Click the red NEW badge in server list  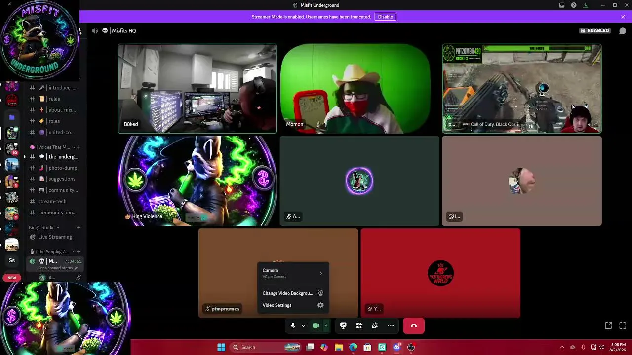12,278
